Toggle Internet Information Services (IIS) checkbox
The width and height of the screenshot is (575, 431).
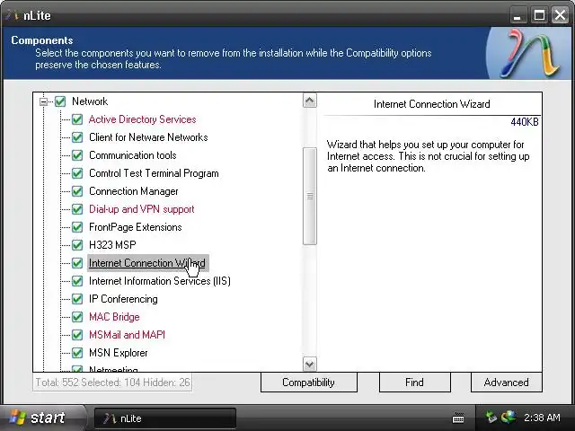click(x=77, y=281)
